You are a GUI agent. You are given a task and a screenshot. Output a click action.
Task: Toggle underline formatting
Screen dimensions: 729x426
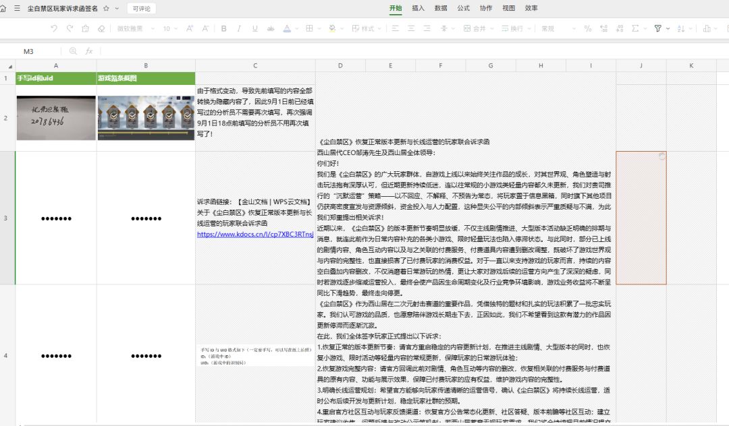(x=254, y=29)
